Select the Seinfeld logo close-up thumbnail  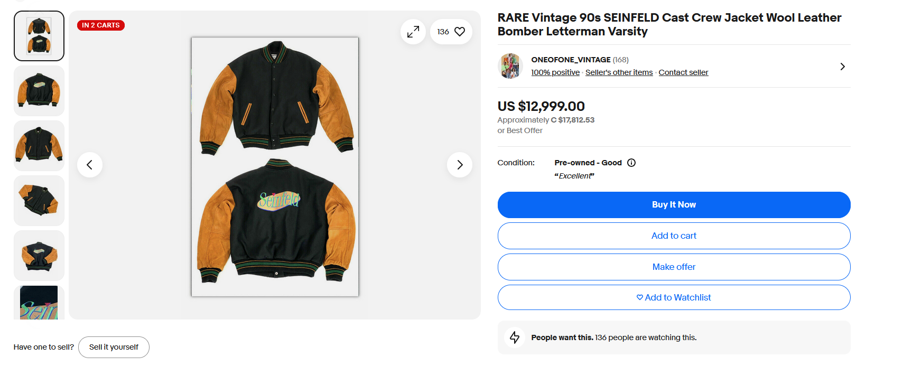[x=39, y=303]
